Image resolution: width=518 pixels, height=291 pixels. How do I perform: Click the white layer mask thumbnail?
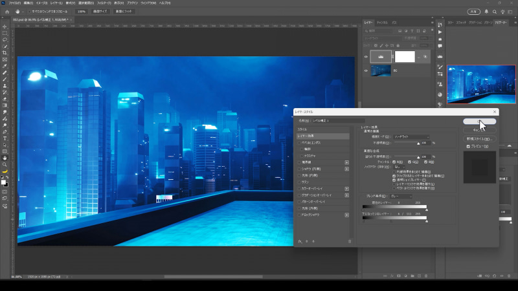click(405, 57)
